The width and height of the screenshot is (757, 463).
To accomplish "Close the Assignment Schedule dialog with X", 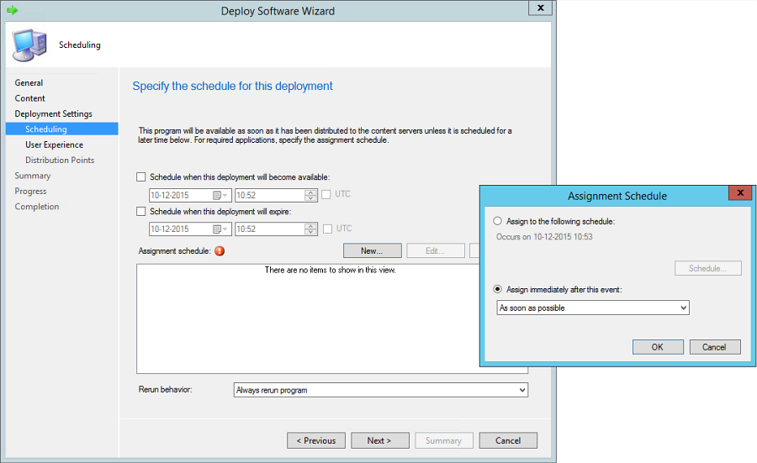I will (740, 193).
